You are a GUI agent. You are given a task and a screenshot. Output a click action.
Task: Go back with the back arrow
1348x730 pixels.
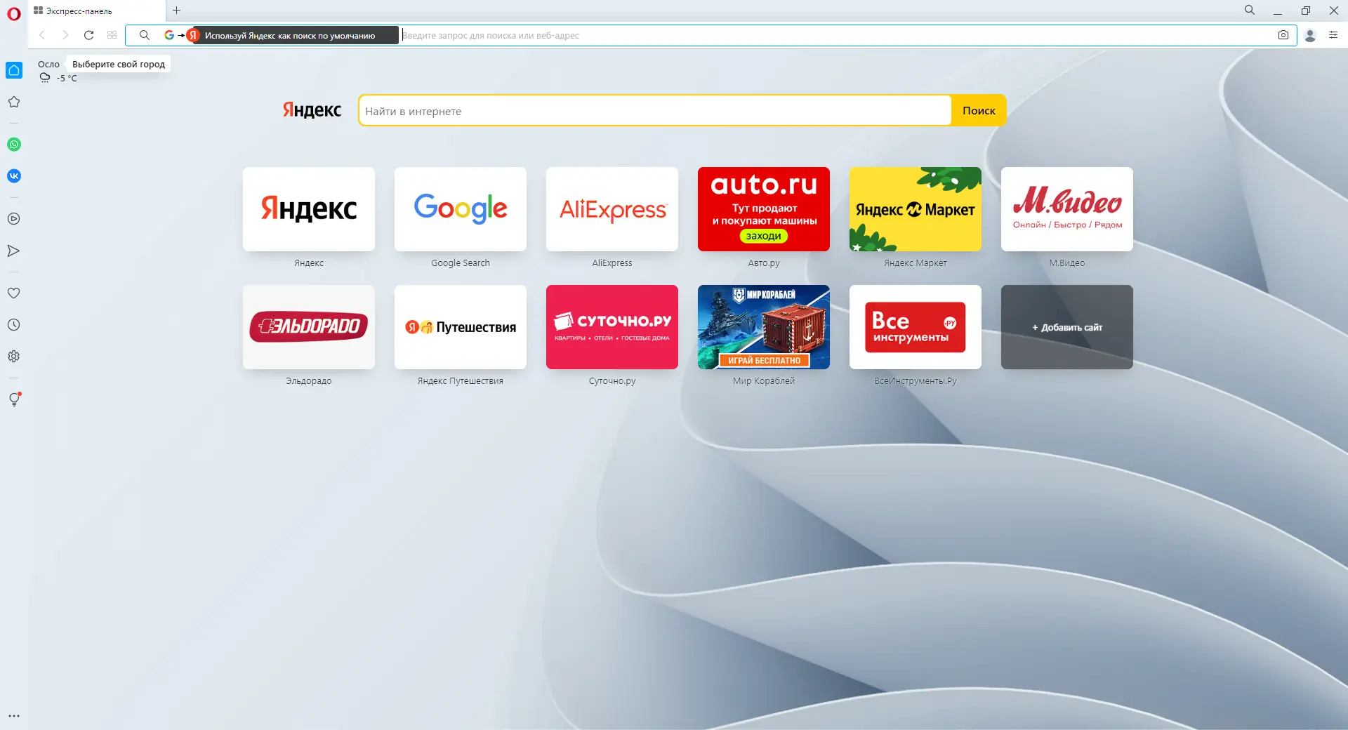(42, 35)
